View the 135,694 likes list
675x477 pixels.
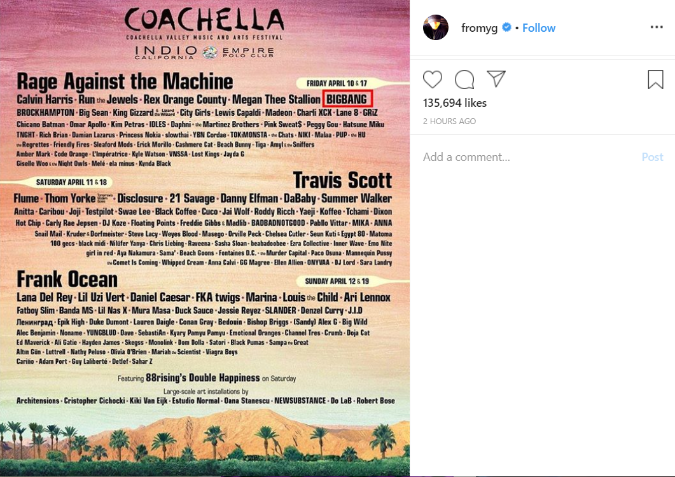click(455, 103)
